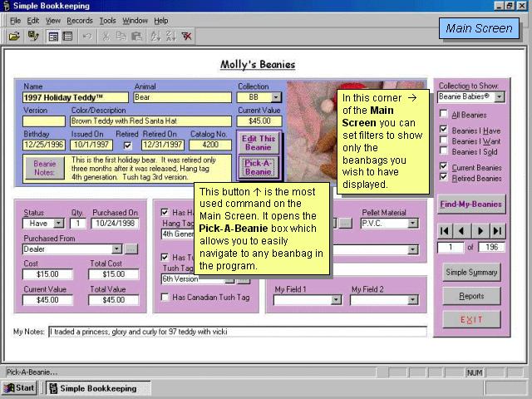Enable the All Beanies checkbox
The width and height of the screenshot is (532, 399).
[x=444, y=115]
